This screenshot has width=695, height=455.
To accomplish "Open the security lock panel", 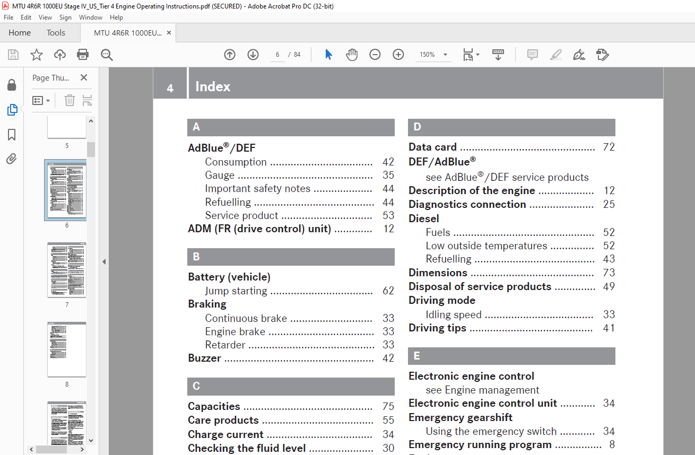I will (x=12, y=85).
